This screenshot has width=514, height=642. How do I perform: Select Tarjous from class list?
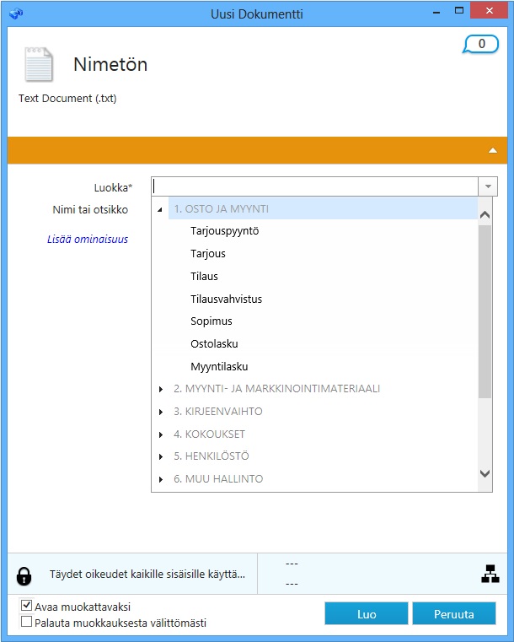tap(208, 254)
